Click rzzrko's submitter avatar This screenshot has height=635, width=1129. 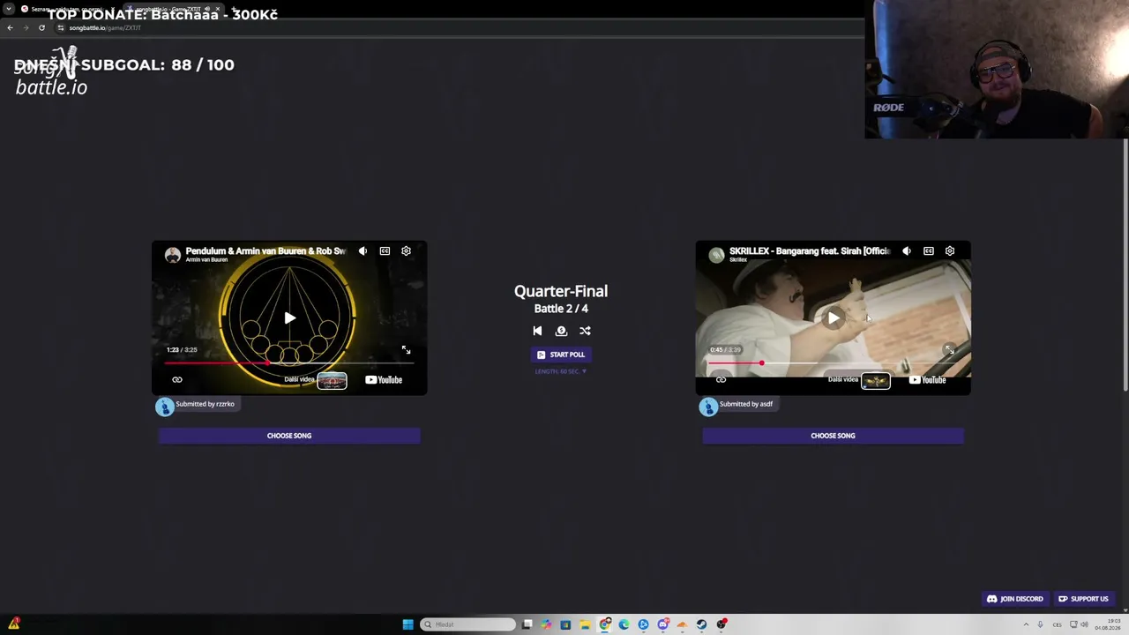pyautogui.click(x=165, y=406)
